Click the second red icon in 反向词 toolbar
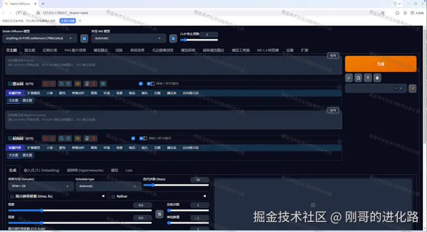The width and height of the screenshot is (427, 232). (52, 138)
